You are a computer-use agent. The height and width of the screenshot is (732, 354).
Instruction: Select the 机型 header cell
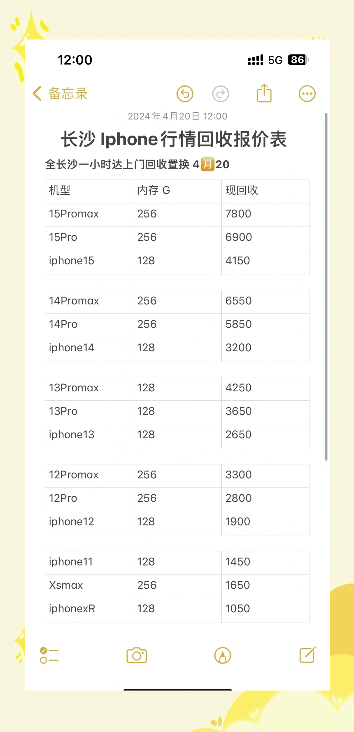89,191
